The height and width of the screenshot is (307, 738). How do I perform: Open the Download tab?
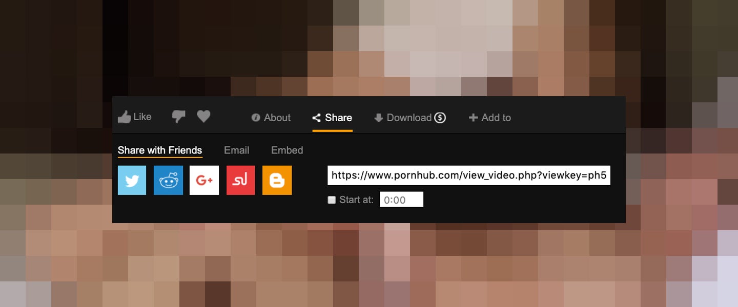click(x=410, y=118)
